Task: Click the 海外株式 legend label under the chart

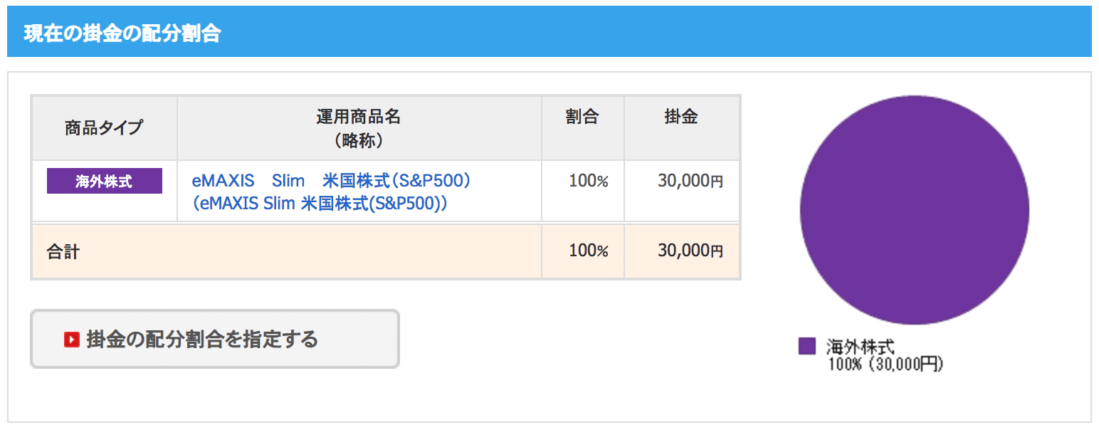Action: tap(859, 347)
